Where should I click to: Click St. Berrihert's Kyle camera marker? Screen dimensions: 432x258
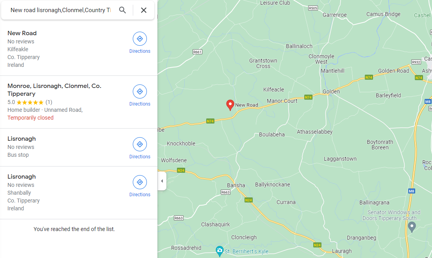click(220, 250)
